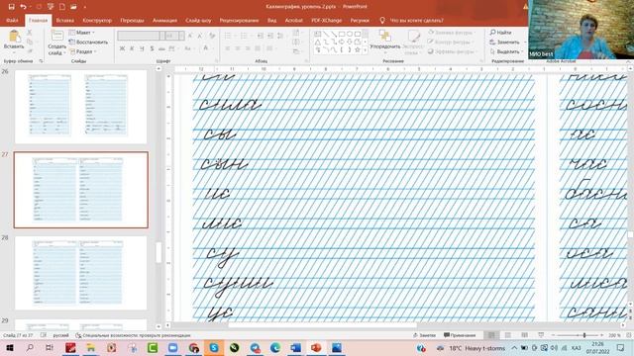634x356 pixels.
Task: Open the Эффекты фигуры shape effects dropdown
Action: 452,51
